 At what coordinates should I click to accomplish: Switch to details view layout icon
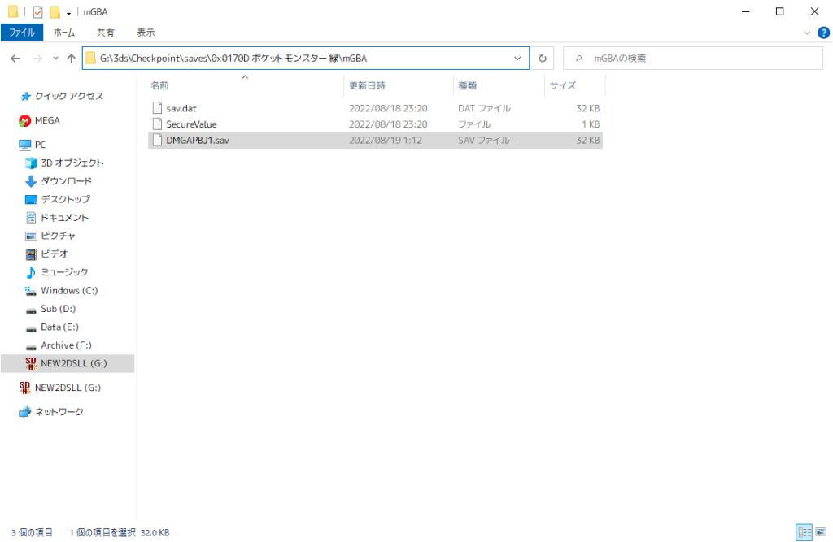tap(805, 532)
